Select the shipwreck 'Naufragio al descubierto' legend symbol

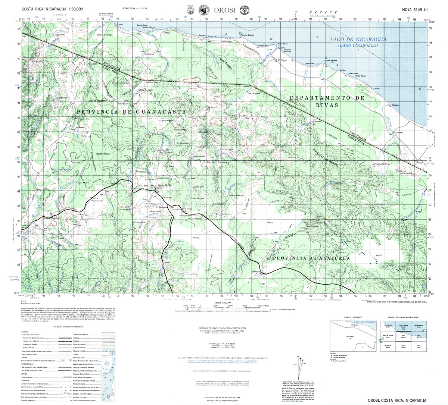(x=105, y=377)
